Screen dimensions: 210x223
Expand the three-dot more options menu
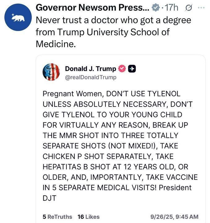click(201, 7)
